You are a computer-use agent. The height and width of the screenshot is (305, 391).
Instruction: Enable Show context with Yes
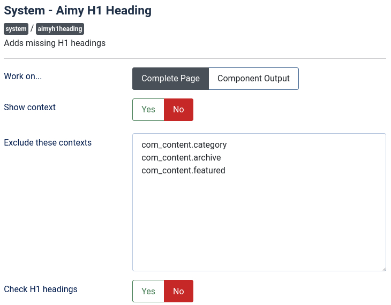click(x=148, y=109)
